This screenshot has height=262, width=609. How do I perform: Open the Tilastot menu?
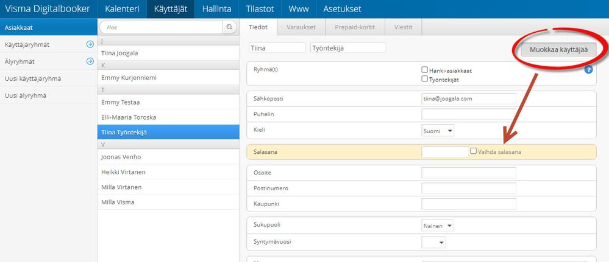(259, 9)
